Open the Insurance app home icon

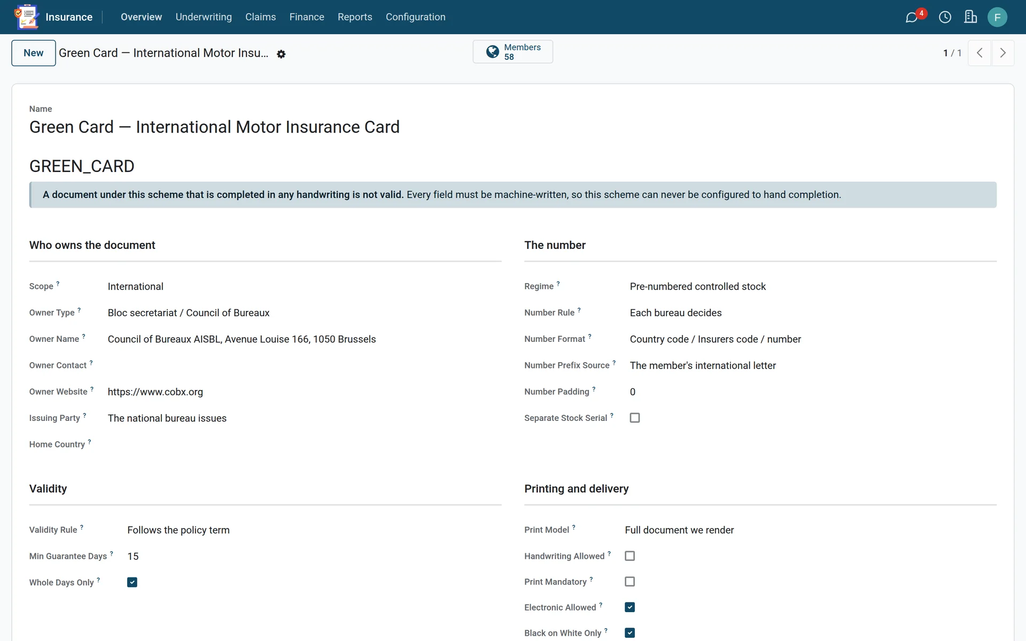click(x=27, y=17)
